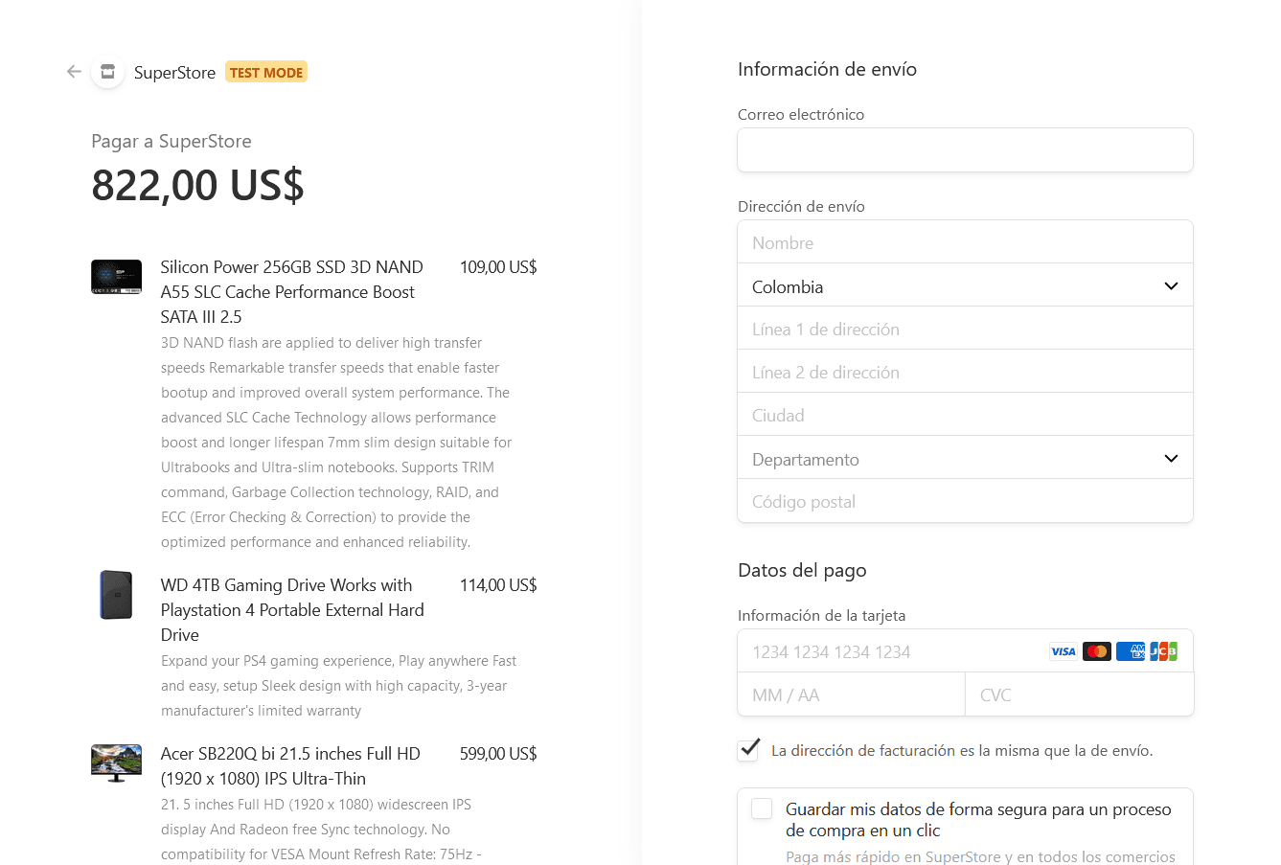Click the Información de la tarjeta label
1281x865 pixels.
point(821,615)
